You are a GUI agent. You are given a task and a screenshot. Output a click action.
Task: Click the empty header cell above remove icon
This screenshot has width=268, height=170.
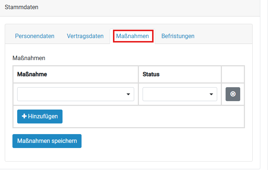tap(233, 74)
